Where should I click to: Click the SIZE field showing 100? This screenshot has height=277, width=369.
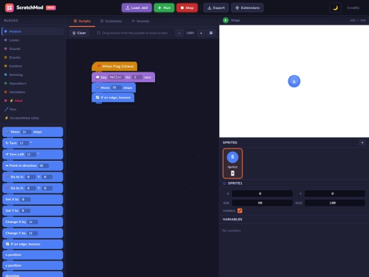pos(335,203)
